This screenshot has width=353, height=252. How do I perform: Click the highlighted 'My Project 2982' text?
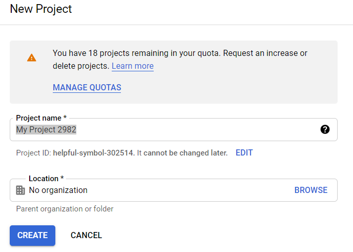tap(46, 130)
